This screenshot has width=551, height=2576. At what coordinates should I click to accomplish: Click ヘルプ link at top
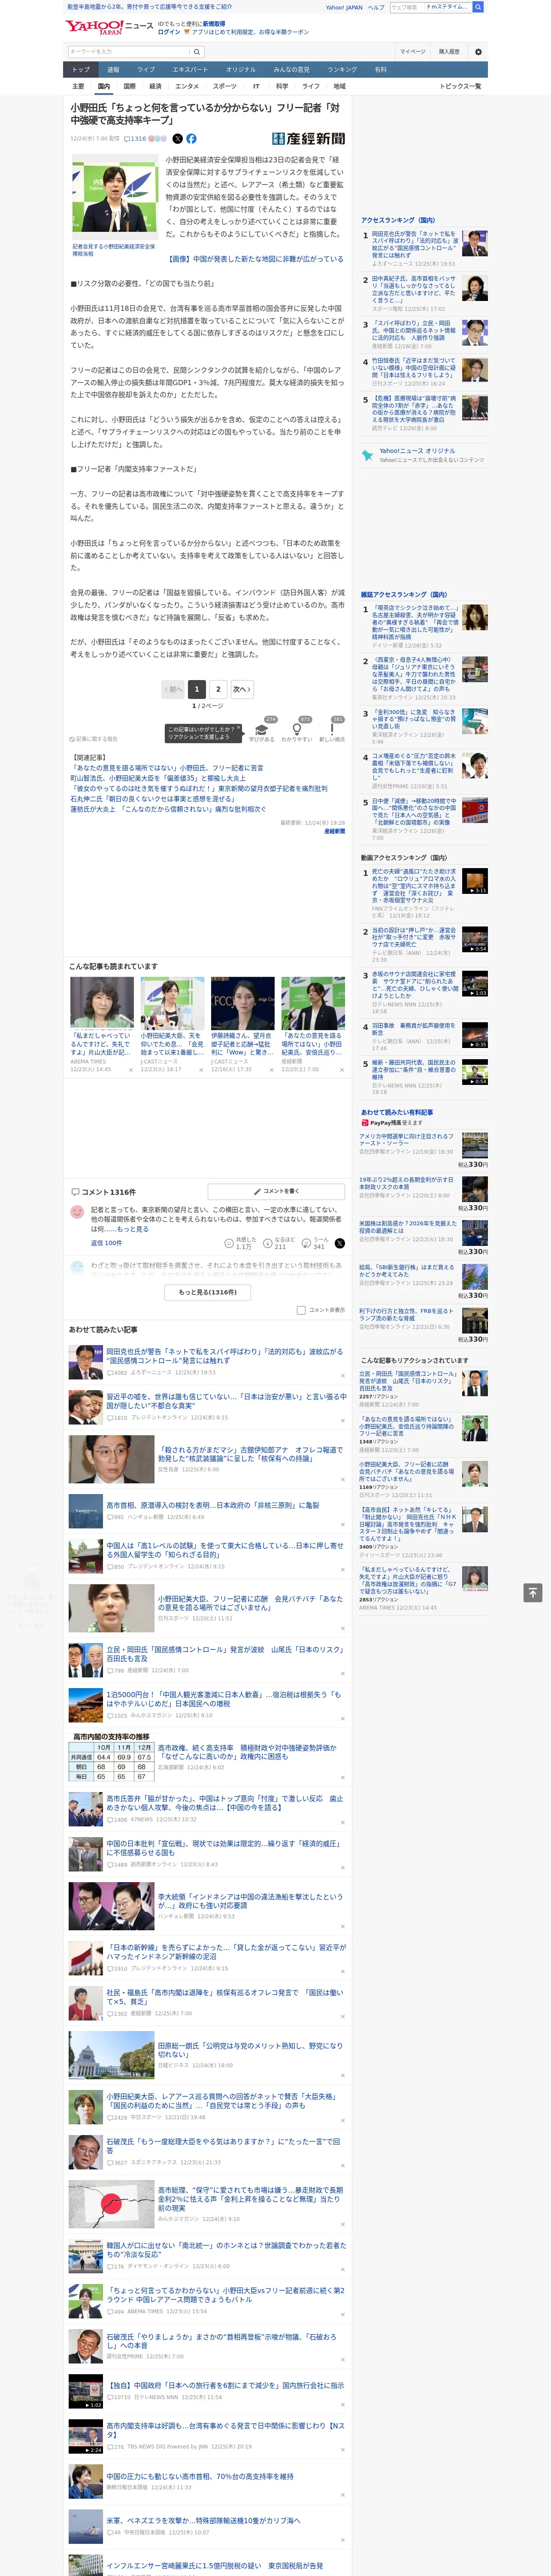tap(376, 7)
